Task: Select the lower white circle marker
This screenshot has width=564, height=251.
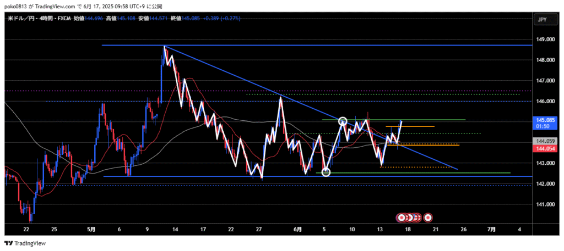Action: click(326, 172)
